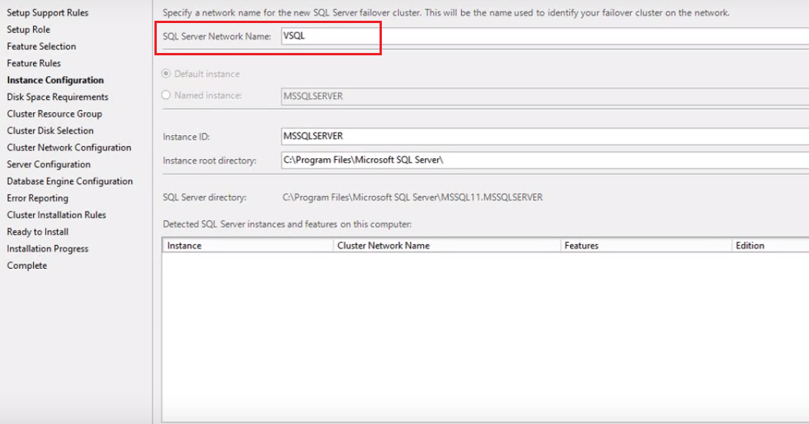809x424 pixels.
Task: Open Cluster Network Configuration step
Action: tap(68, 147)
